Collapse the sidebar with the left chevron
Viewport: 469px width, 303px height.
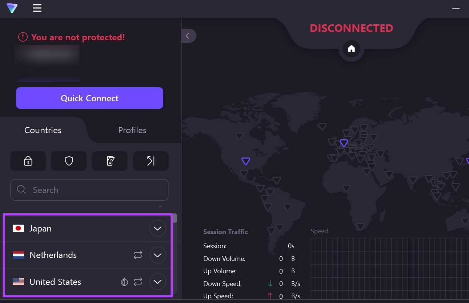pos(188,36)
